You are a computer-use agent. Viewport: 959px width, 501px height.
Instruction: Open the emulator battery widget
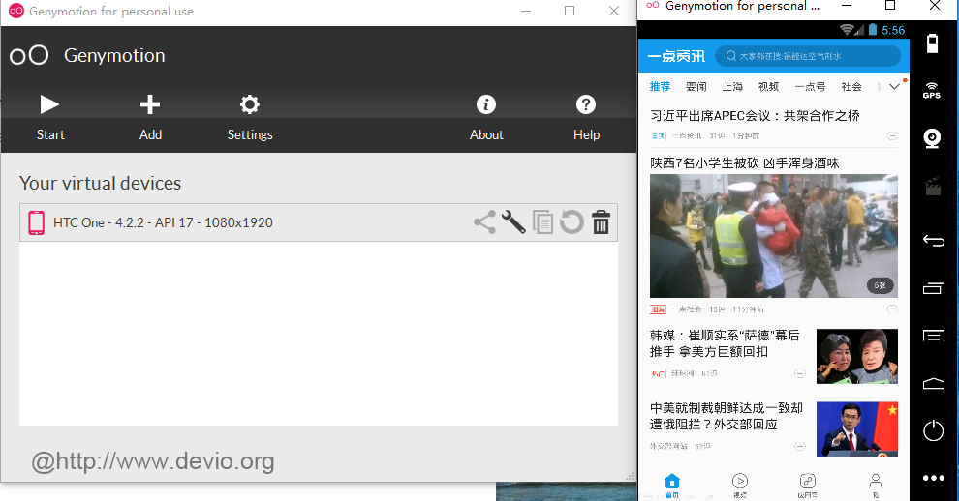(933, 44)
